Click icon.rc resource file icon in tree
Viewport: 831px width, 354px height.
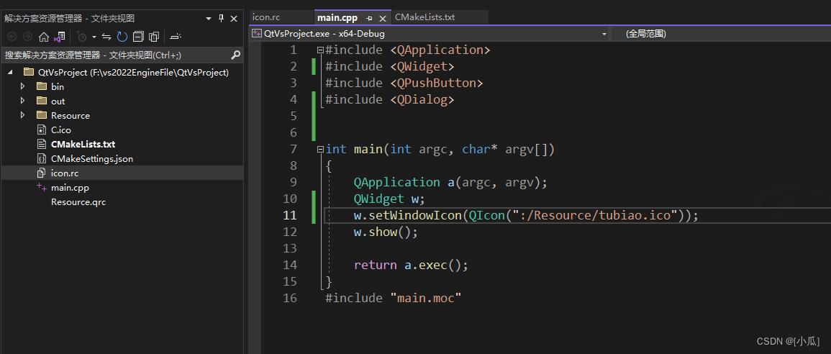42,173
